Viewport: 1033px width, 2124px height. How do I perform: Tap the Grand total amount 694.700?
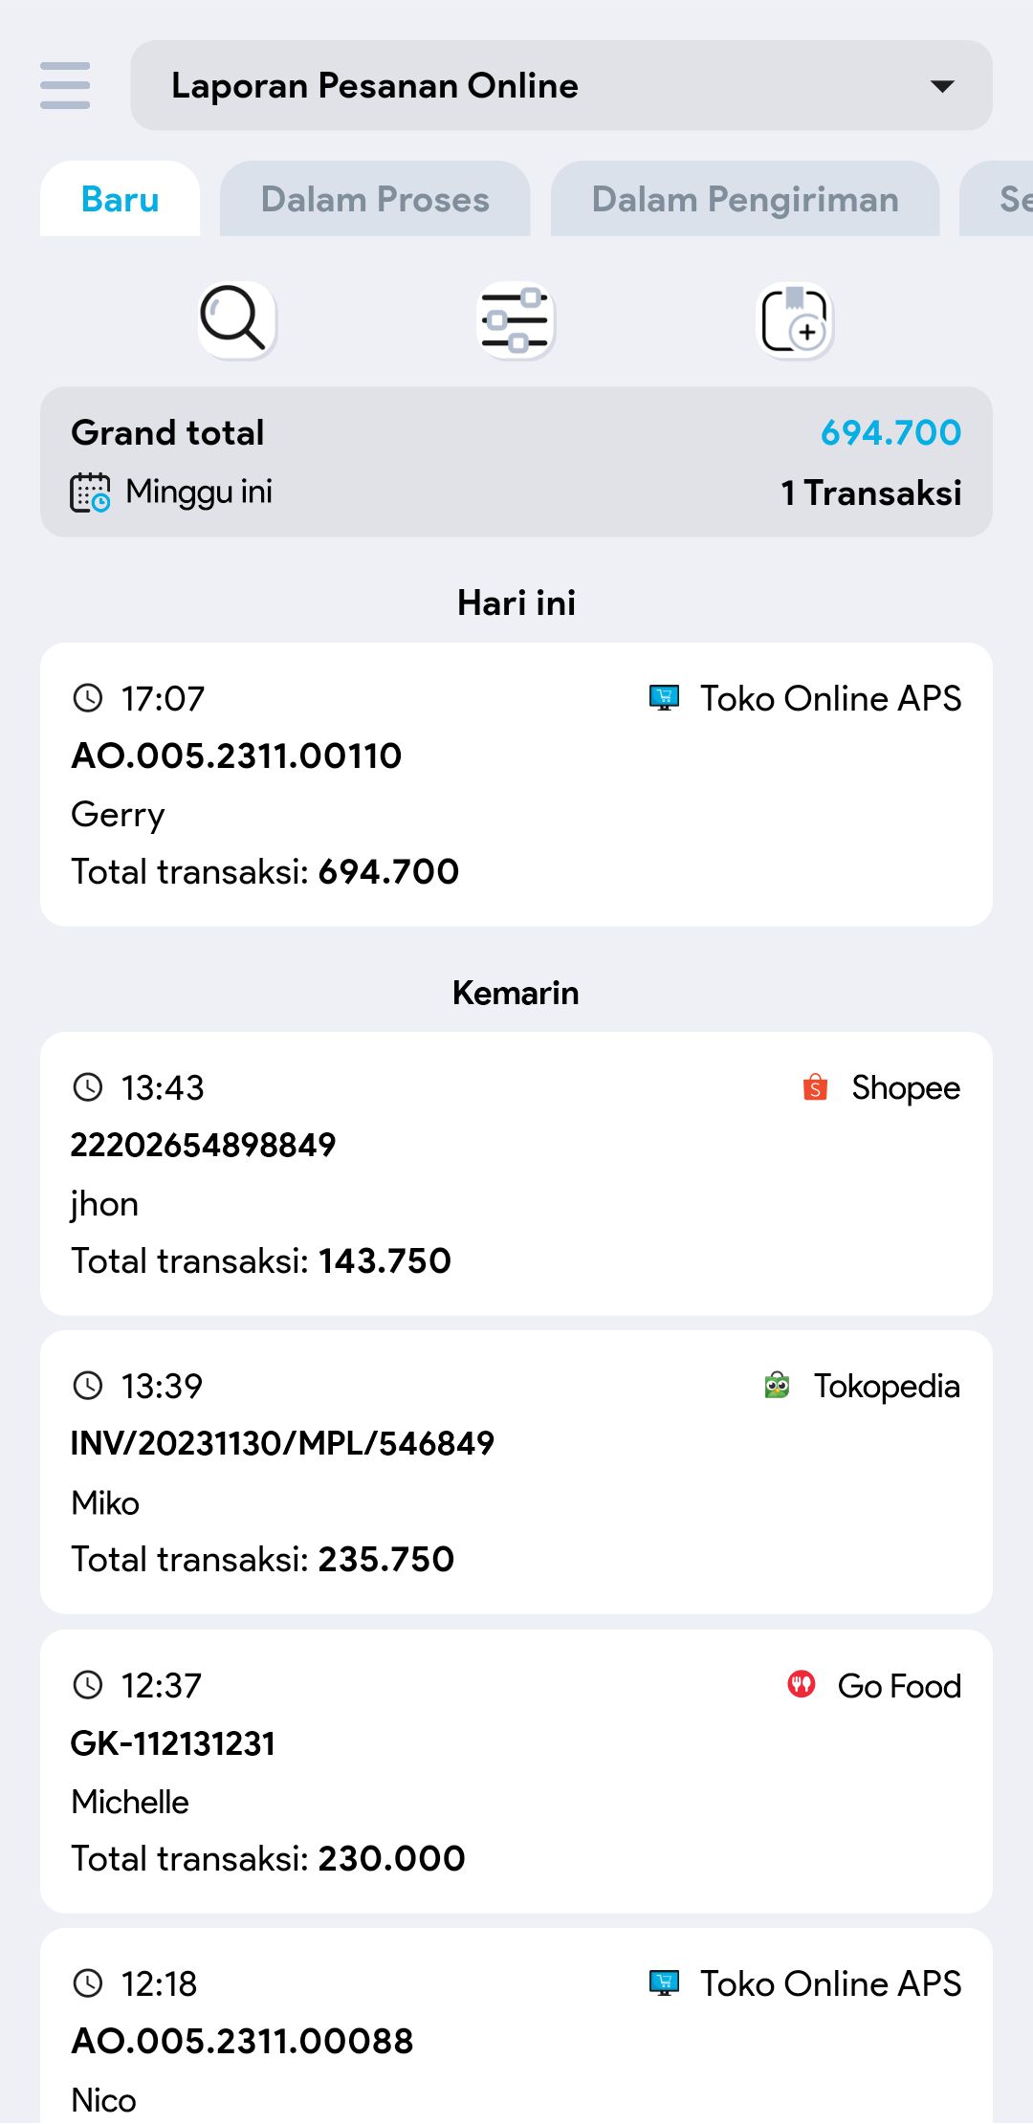pyautogui.click(x=890, y=433)
